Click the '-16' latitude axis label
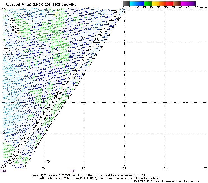208x183 pixels. pyautogui.click(x=3, y=102)
